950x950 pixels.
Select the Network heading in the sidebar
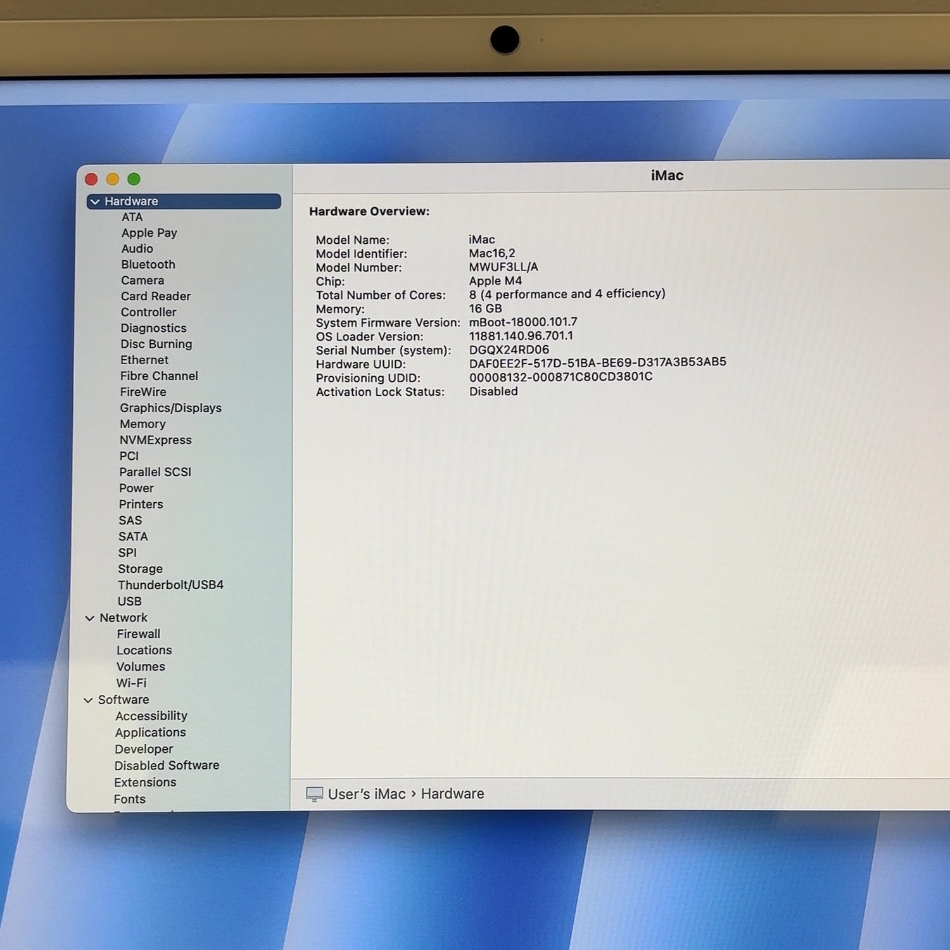[123, 618]
